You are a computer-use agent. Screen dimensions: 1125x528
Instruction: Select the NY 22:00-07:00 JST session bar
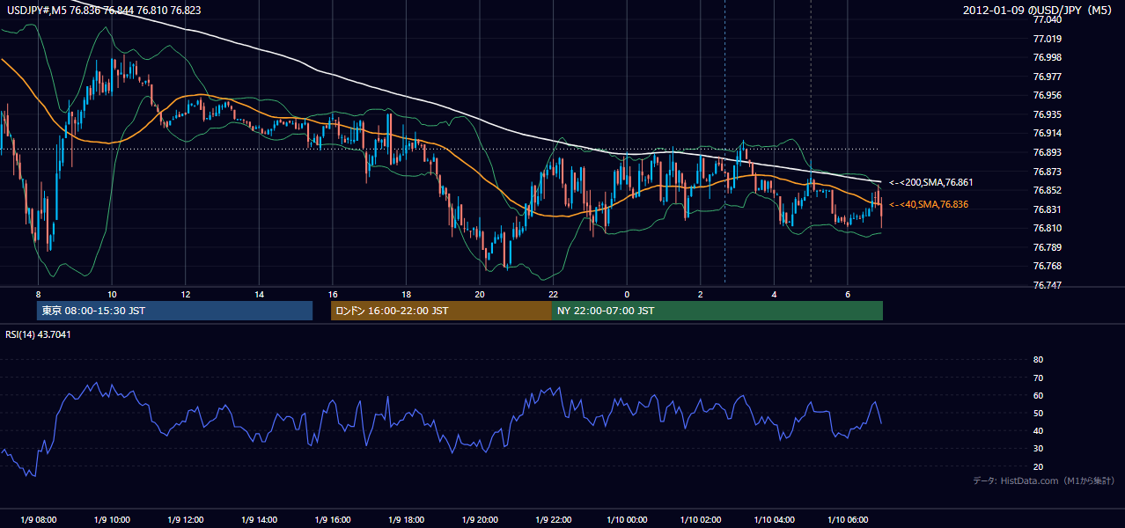pyautogui.click(x=717, y=311)
